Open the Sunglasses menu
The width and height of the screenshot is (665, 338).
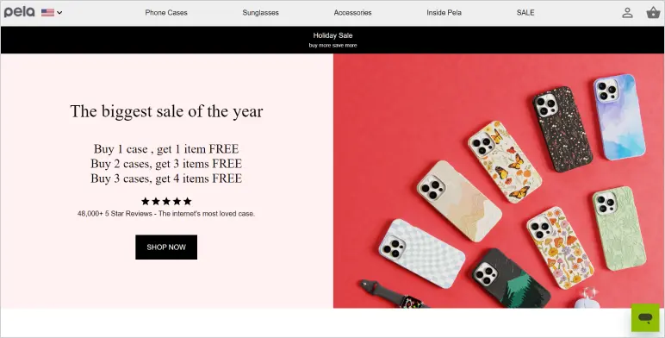(x=260, y=13)
